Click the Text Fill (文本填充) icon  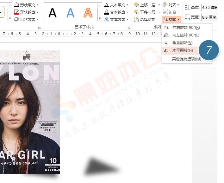point(107,5)
